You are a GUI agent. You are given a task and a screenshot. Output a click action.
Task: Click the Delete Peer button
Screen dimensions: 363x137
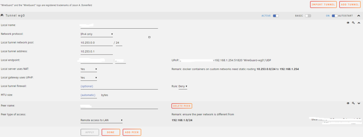pyautogui.click(x=182, y=106)
